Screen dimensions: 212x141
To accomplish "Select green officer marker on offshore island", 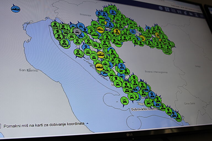I will click(x=78, y=53).
